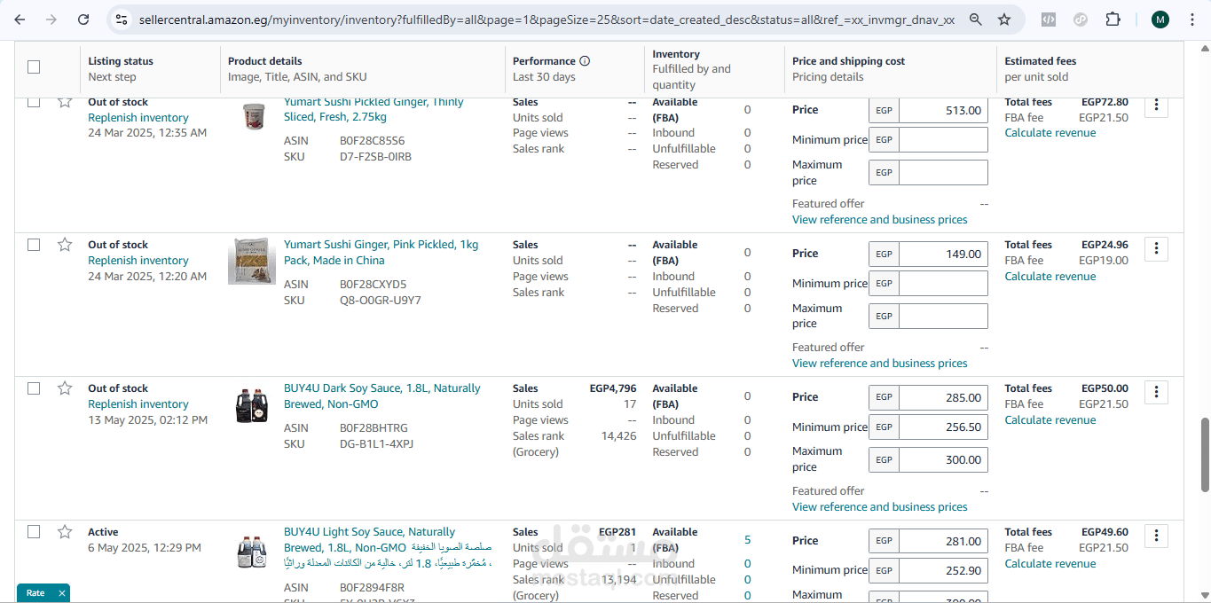This screenshot has width=1211, height=603.
Task: Fill empty maximum price for Sushi Ginger 1kg
Action: (943, 316)
